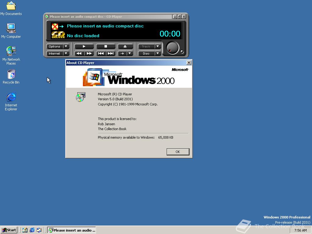The image size is (312, 234).
Task: Minimize the CD Player window
Action: point(175,17)
